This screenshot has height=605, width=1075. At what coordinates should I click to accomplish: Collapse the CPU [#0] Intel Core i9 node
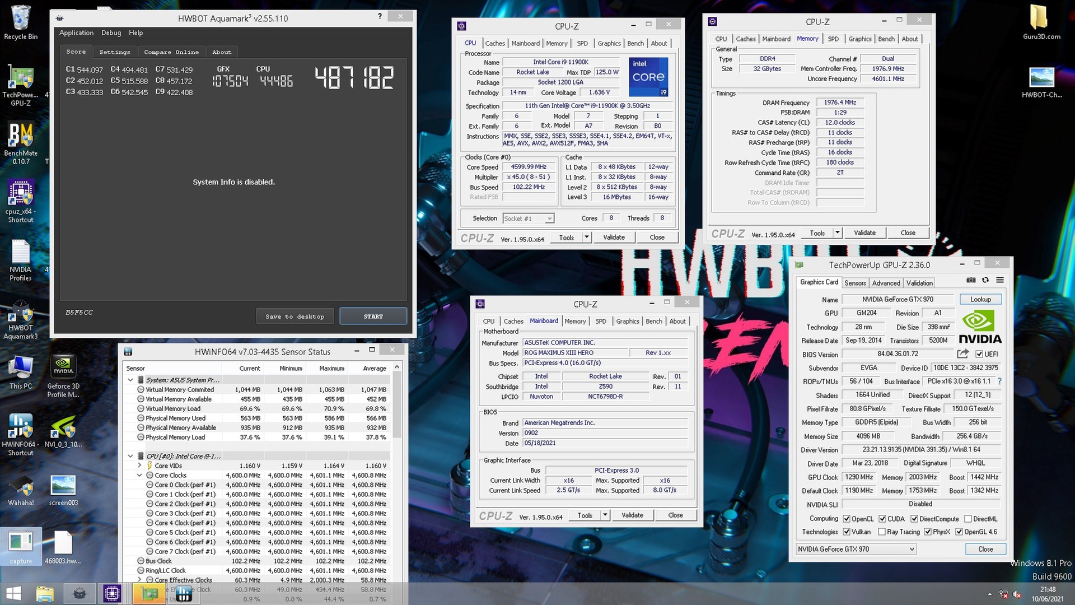[130, 456]
